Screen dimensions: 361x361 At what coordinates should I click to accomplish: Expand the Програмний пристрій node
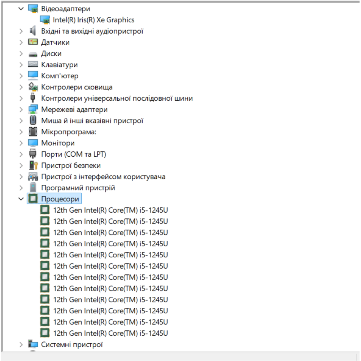(21, 188)
